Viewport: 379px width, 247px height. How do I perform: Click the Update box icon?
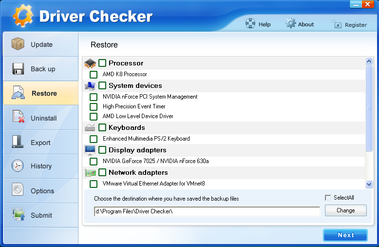pyautogui.click(x=18, y=44)
